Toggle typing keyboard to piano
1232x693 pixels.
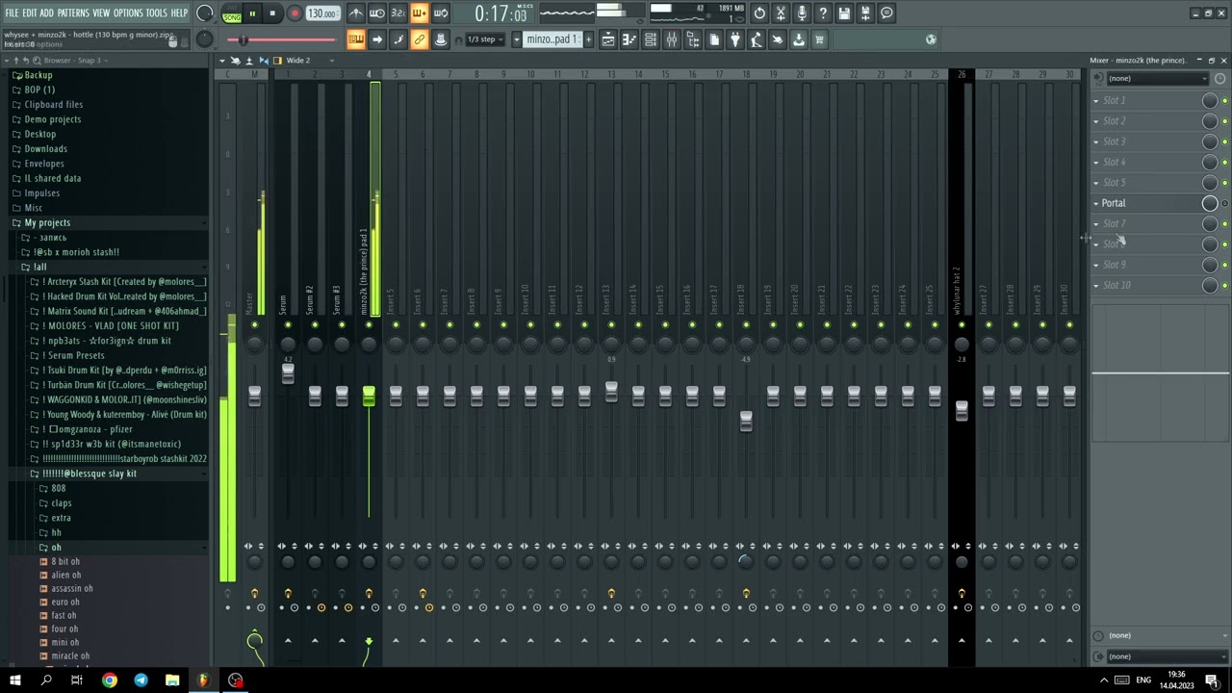[x=356, y=39]
